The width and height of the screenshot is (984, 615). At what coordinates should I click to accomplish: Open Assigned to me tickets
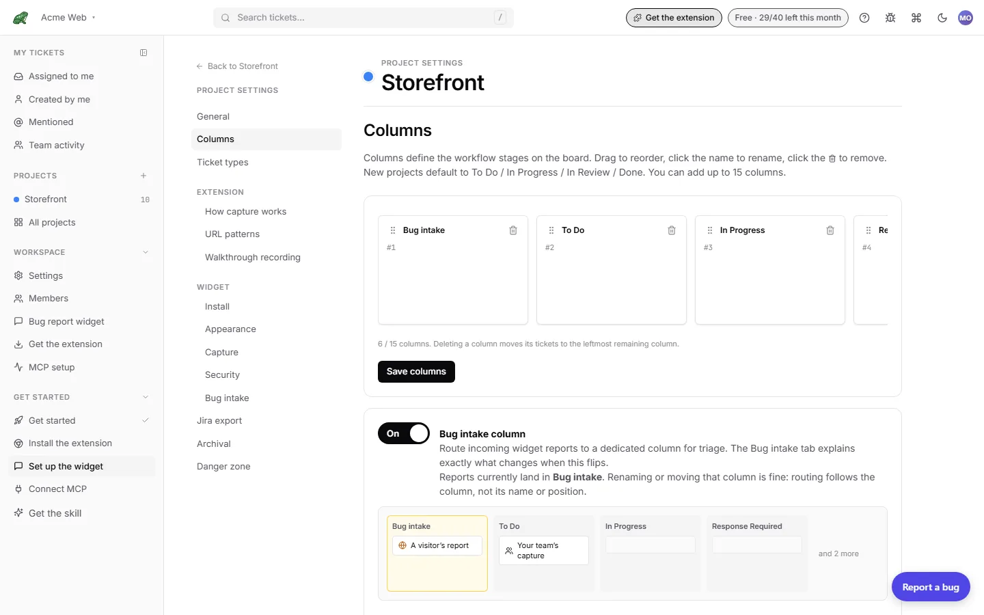pyautogui.click(x=82, y=77)
